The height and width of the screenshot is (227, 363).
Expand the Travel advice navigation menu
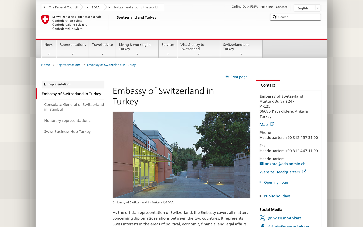click(x=102, y=49)
